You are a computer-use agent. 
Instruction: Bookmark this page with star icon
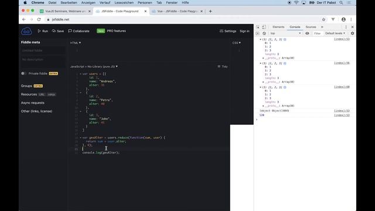coord(323,19)
